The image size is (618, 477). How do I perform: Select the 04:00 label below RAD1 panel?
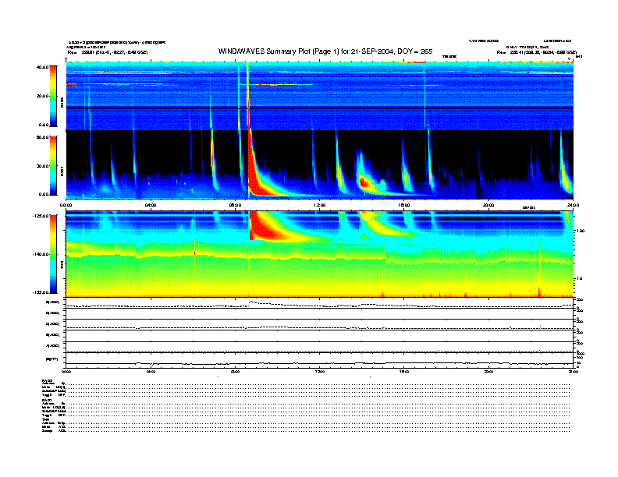click(x=151, y=205)
